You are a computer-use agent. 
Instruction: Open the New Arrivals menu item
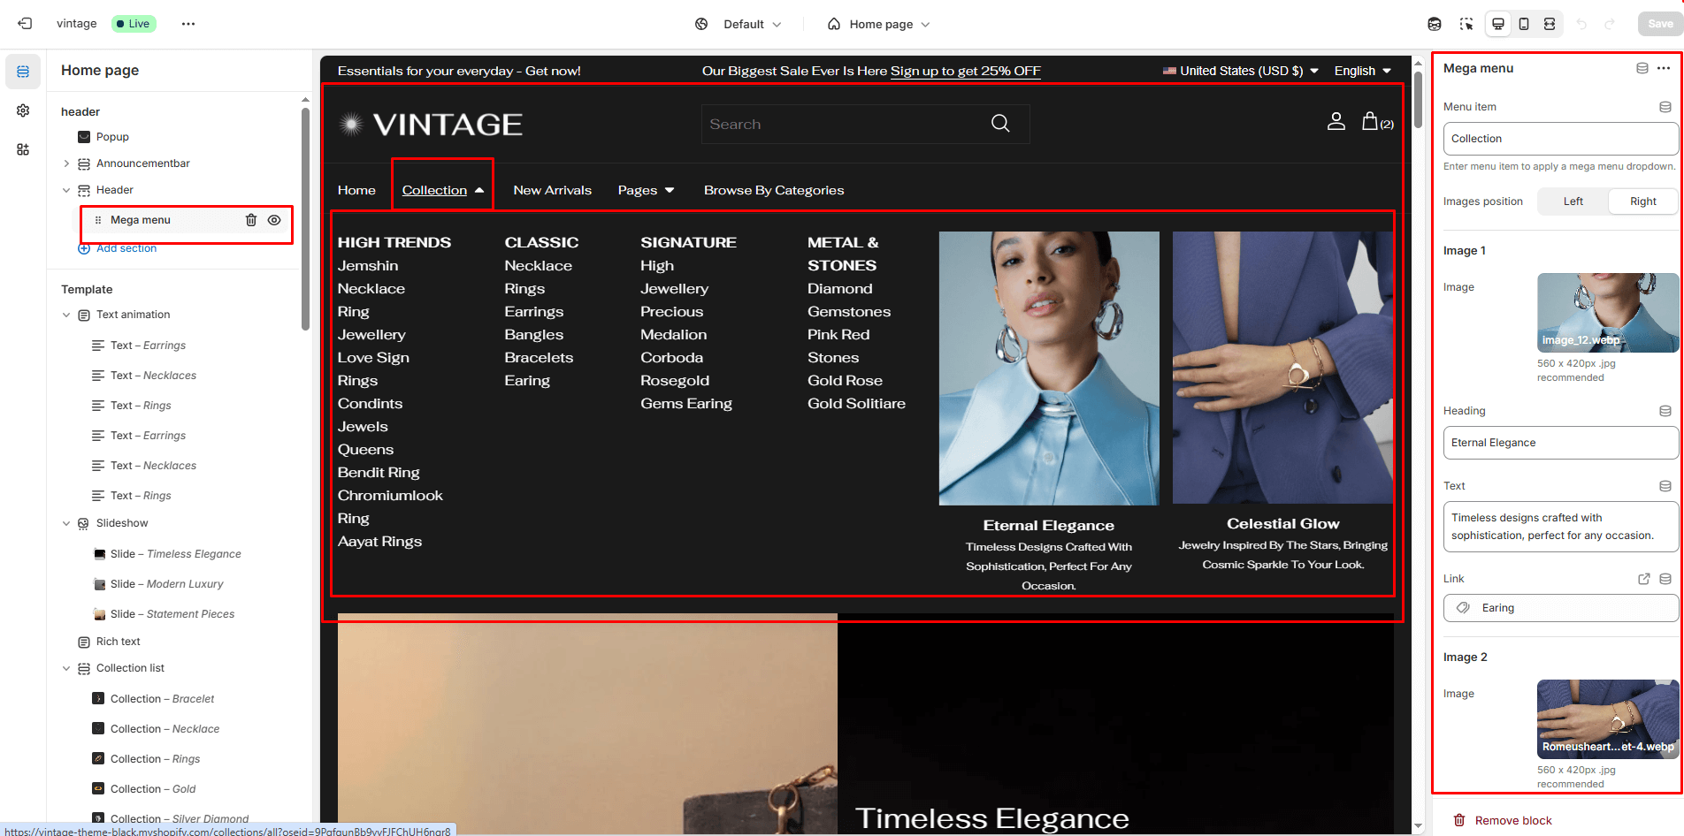click(x=552, y=190)
